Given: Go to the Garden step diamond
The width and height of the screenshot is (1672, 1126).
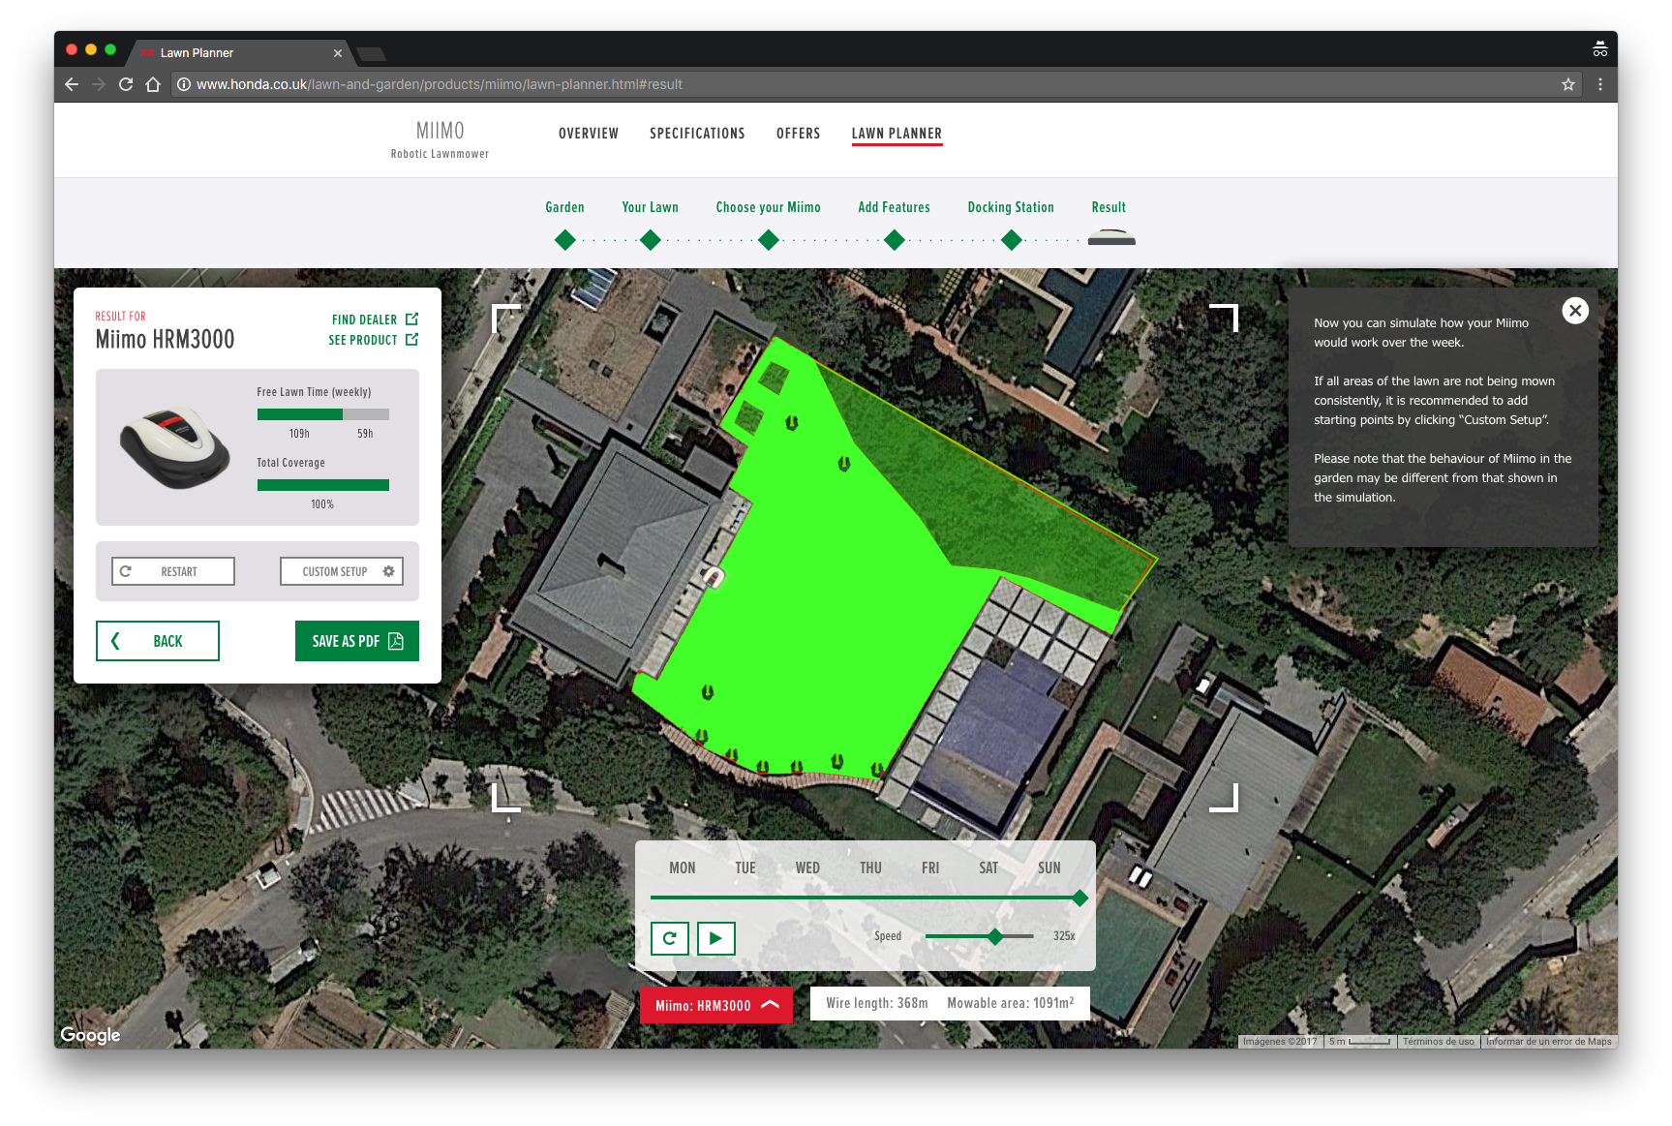Looking at the screenshot, I should pos(565,240).
